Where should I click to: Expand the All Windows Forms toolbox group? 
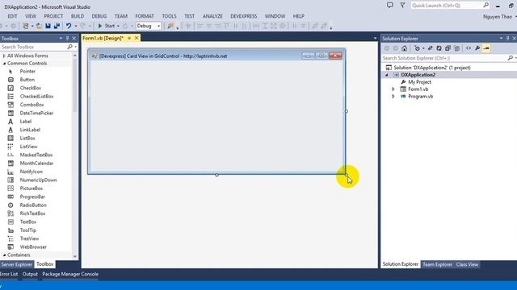(x=4, y=56)
